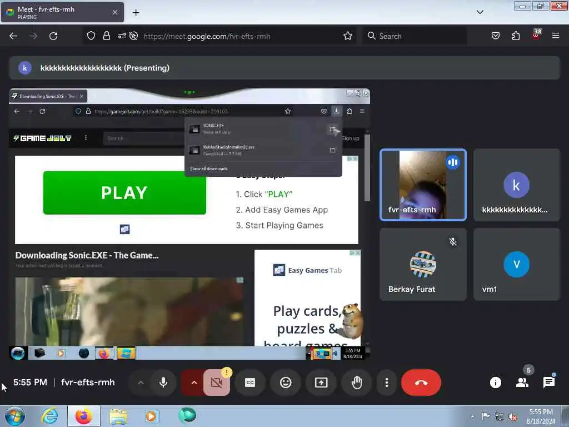Image resolution: width=569 pixels, height=427 pixels.
Task: Mute the microphone in Meet controls
Action: [163, 383]
